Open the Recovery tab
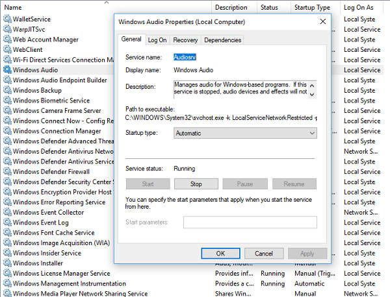 (x=185, y=40)
